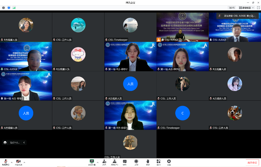Check the green network signal icon

(14, 8)
